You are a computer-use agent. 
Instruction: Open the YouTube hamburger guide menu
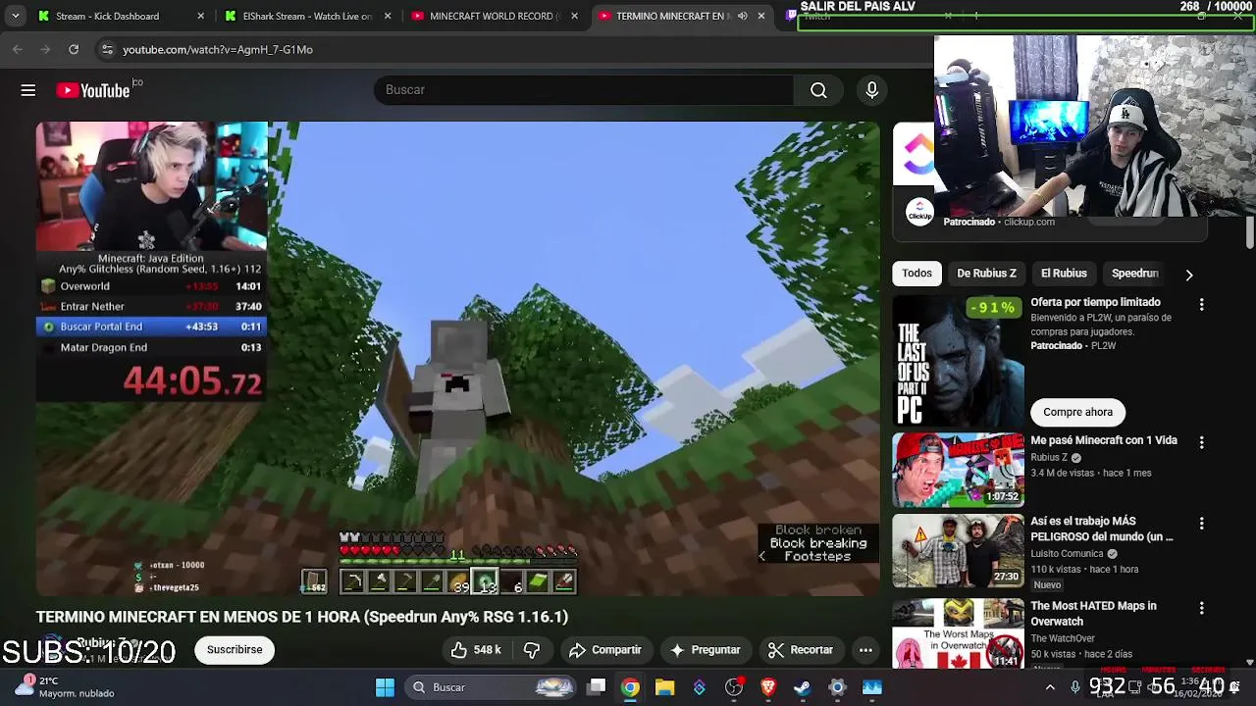point(28,90)
